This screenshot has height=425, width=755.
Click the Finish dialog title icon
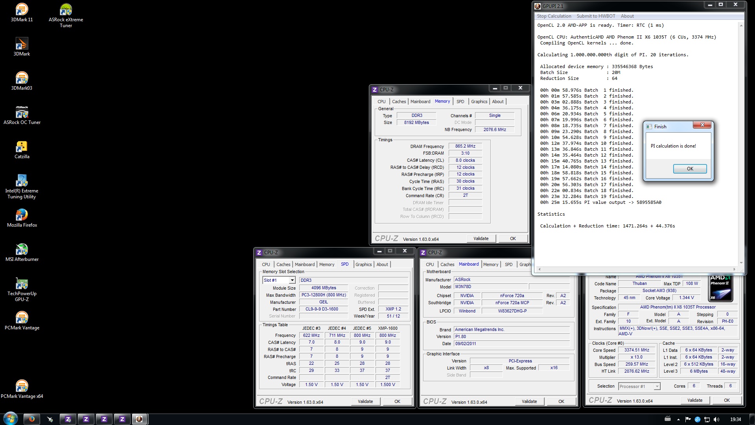[x=649, y=127]
